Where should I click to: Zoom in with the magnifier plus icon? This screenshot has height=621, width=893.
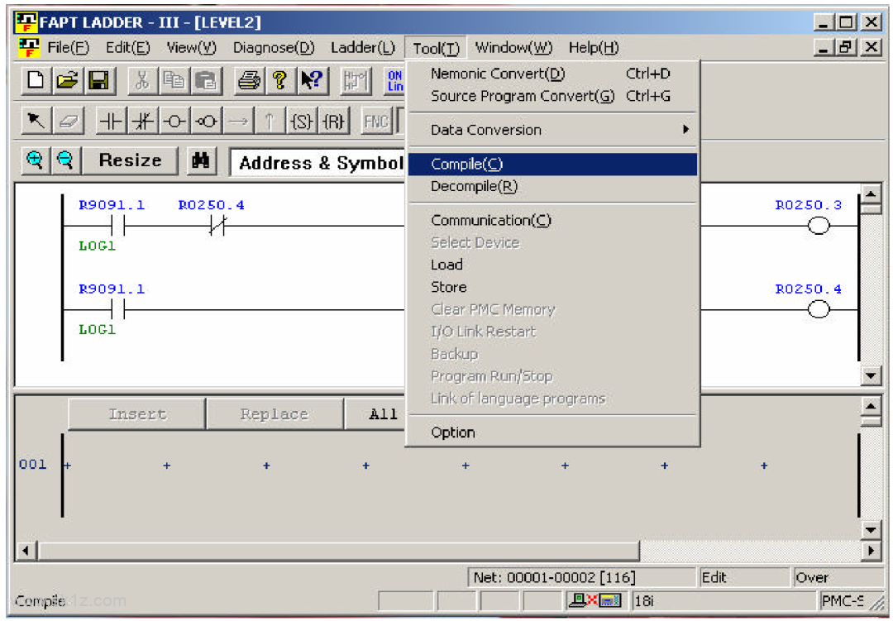35,160
